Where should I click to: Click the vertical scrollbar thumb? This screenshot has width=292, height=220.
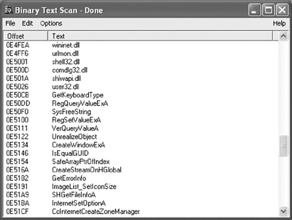point(283,145)
